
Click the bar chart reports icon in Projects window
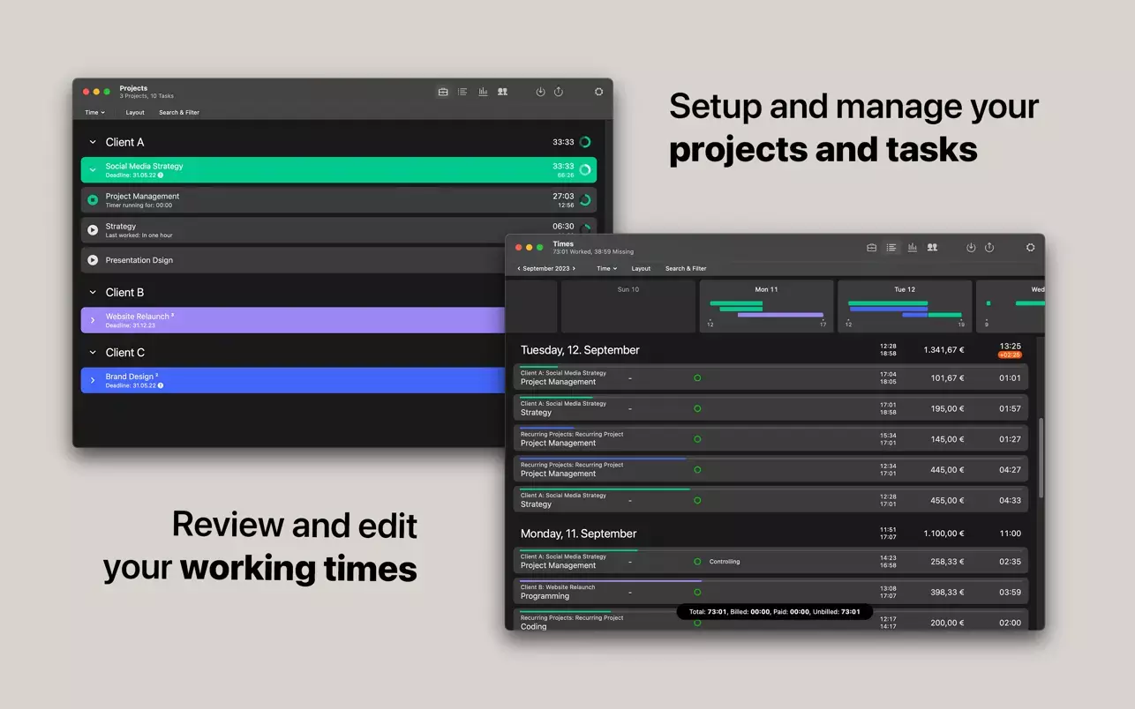pyautogui.click(x=483, y=92)
